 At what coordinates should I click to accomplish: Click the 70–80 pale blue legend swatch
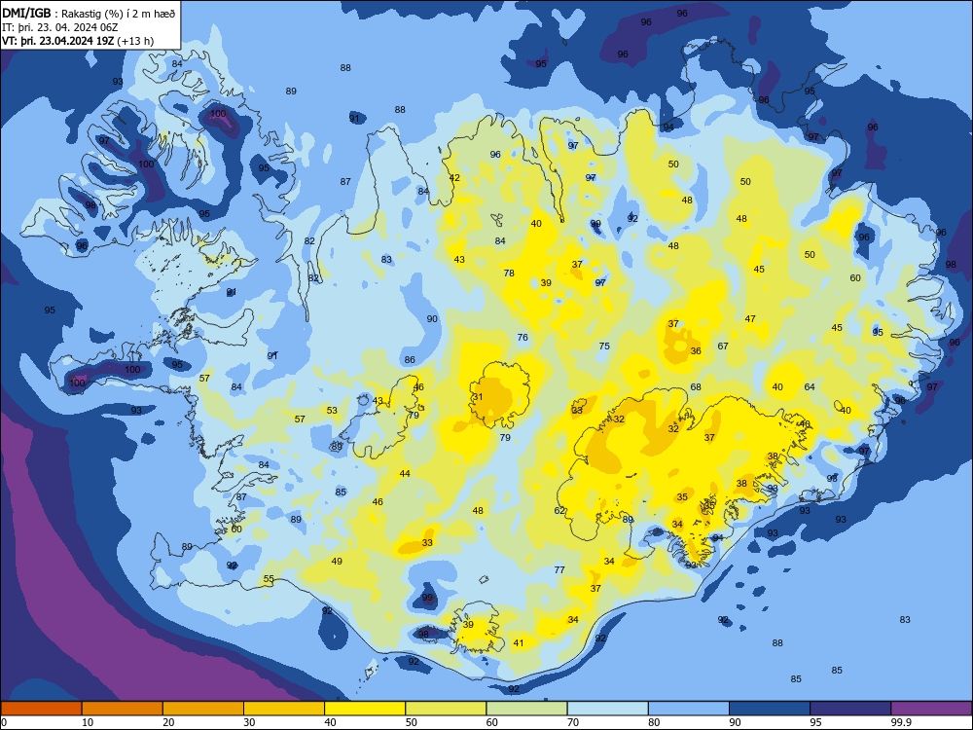pyautogui.click(x=607, y=709)
